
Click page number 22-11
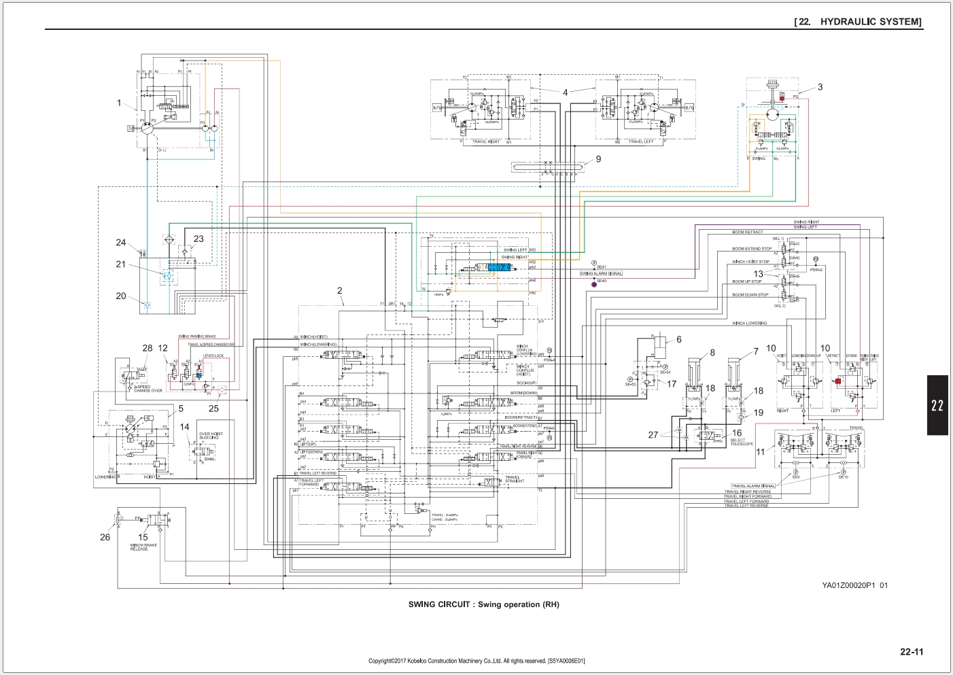pos(912,652)
